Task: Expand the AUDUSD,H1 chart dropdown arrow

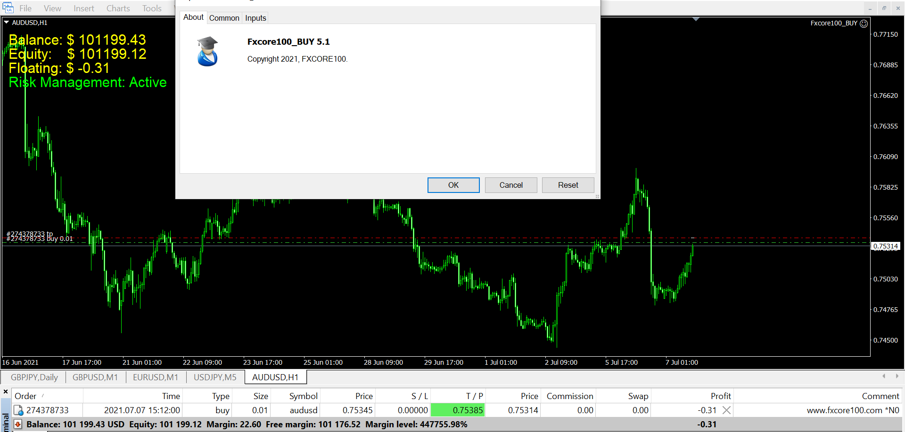Action: (x=7, y=22)
